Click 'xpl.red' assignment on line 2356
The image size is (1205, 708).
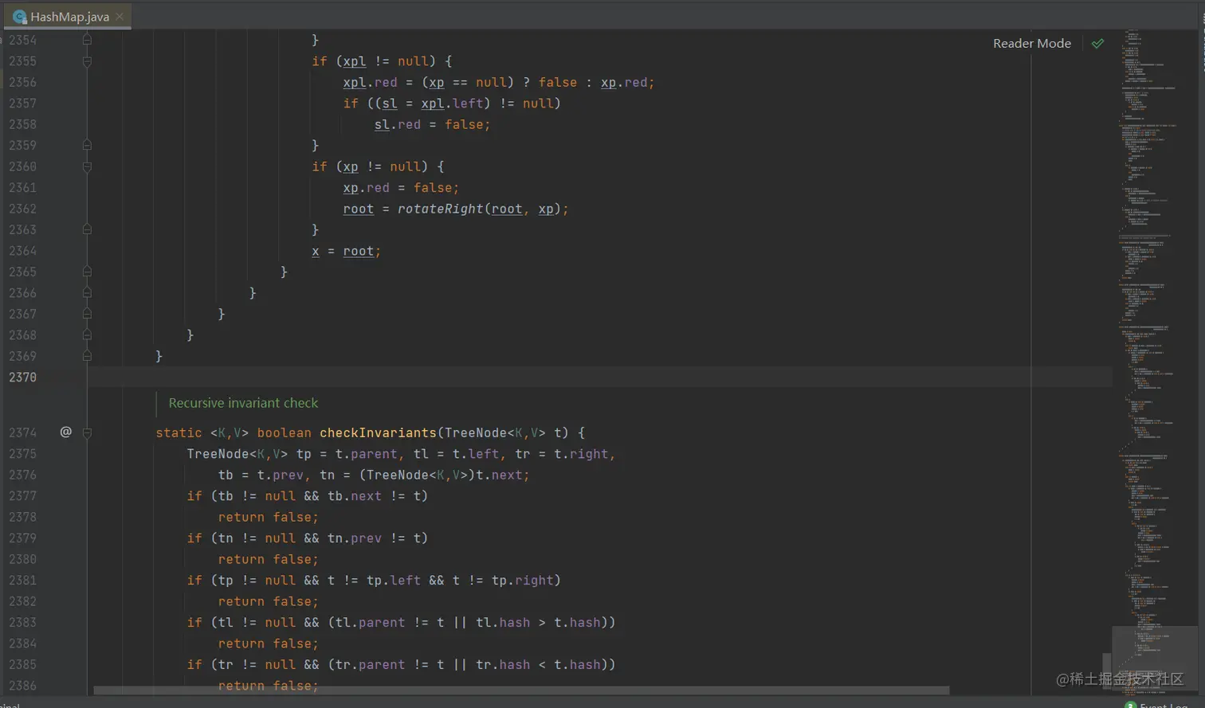(371, 82)
